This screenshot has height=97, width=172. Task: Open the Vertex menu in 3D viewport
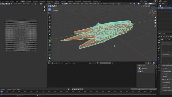point(87,4)
